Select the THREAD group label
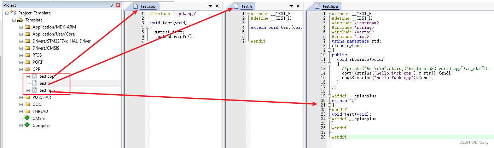 tap(40, 111)
